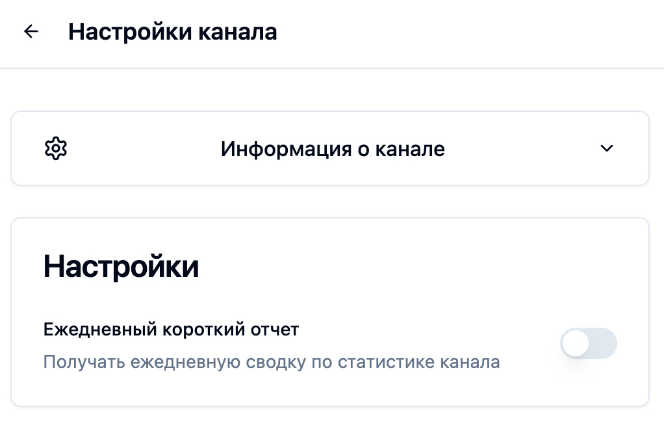
Task: Click the daily summary description text
Action: click(272, 361)
